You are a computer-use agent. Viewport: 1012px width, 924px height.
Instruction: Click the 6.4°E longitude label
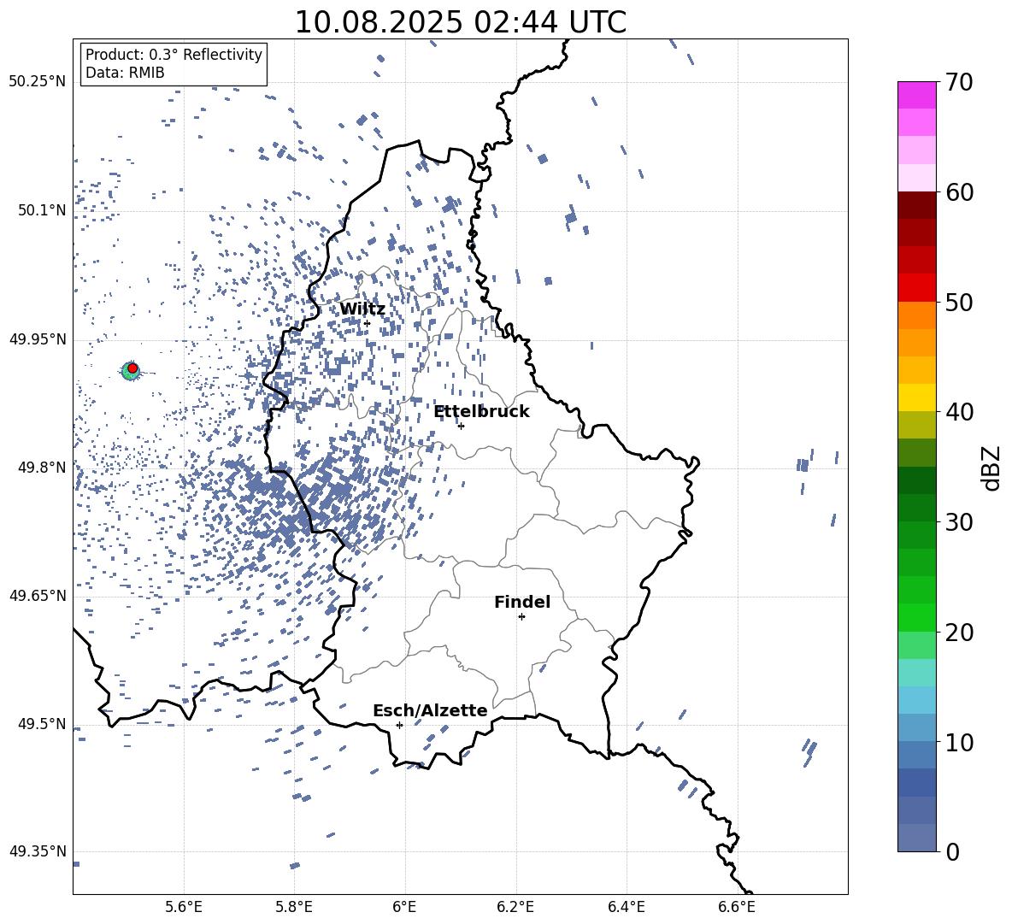626,907
